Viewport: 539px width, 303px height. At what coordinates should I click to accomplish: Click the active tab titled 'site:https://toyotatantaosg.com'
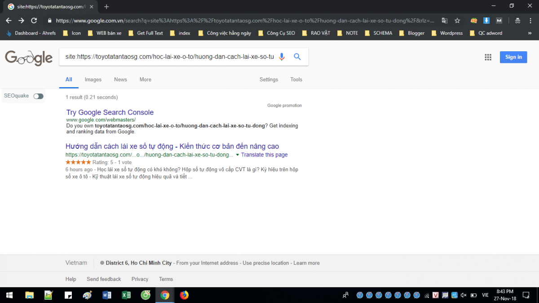(x=50, y=7)
